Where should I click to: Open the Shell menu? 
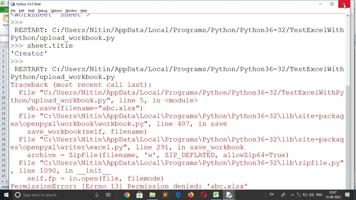tap(31, 11)
